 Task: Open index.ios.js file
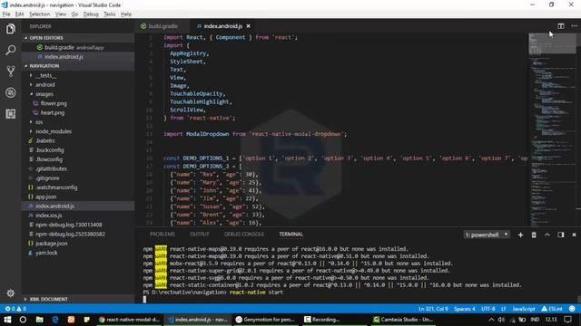[x=49, y=216]
